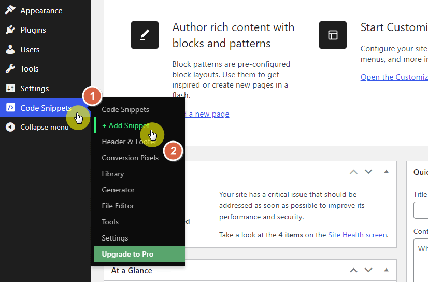Open File Editor submenu item
428x282 pixels.
(x=118, y=206)
